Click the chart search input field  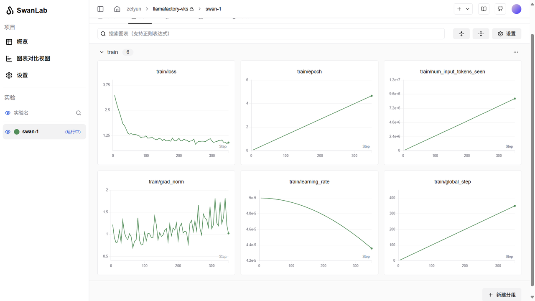point(272,34)
